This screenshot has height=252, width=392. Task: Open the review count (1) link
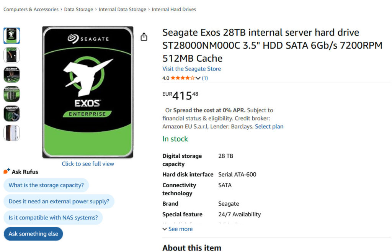point(205,78)
